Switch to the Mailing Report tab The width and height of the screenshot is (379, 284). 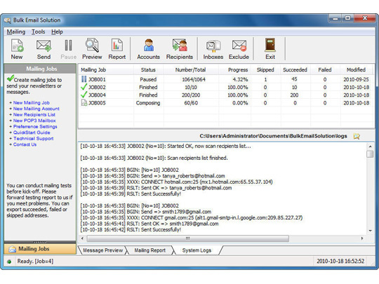pos(150,250)
